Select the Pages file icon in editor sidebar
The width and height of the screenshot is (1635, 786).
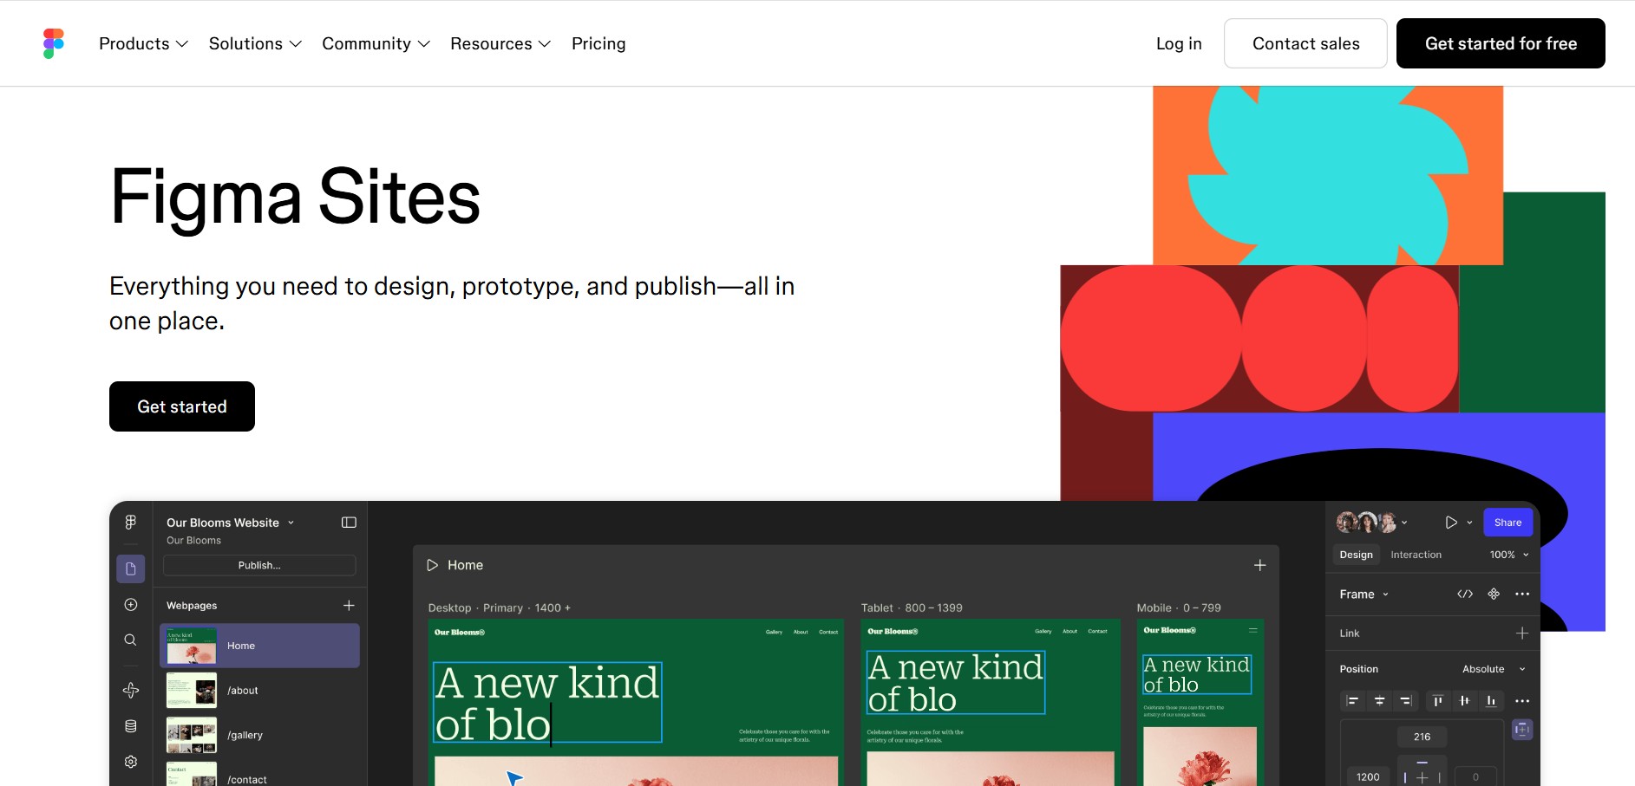130,568
